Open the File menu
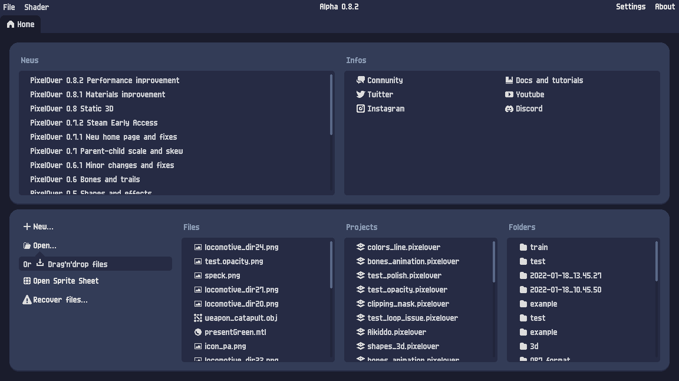Screen dimensions: 679x381 click(x=9, y=7)
